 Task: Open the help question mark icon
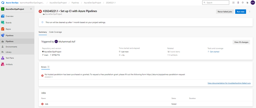[x=243, y=3]
